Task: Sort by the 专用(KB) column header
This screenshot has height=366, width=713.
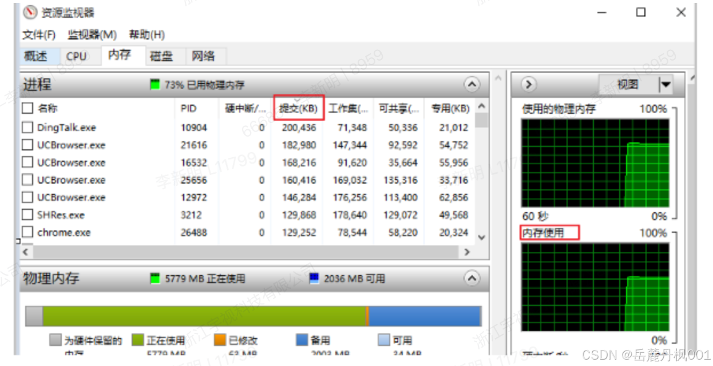Action: click(x=450, y=108)
